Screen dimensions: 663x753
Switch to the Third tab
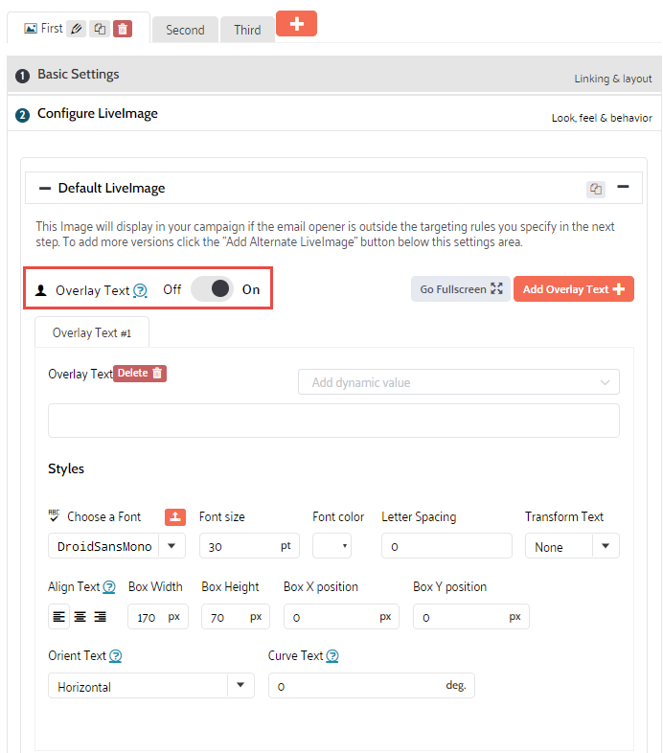(247, 30)
